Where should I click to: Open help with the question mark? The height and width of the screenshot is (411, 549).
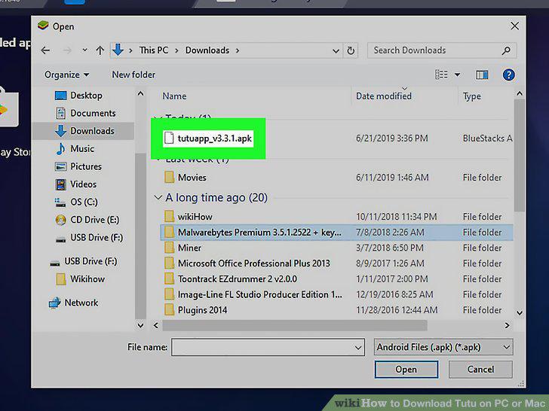pyautogui.click(x=508, y=75)
